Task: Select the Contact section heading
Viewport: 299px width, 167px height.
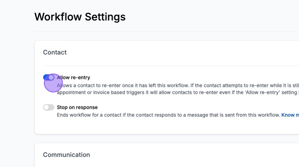Action: 55,52
